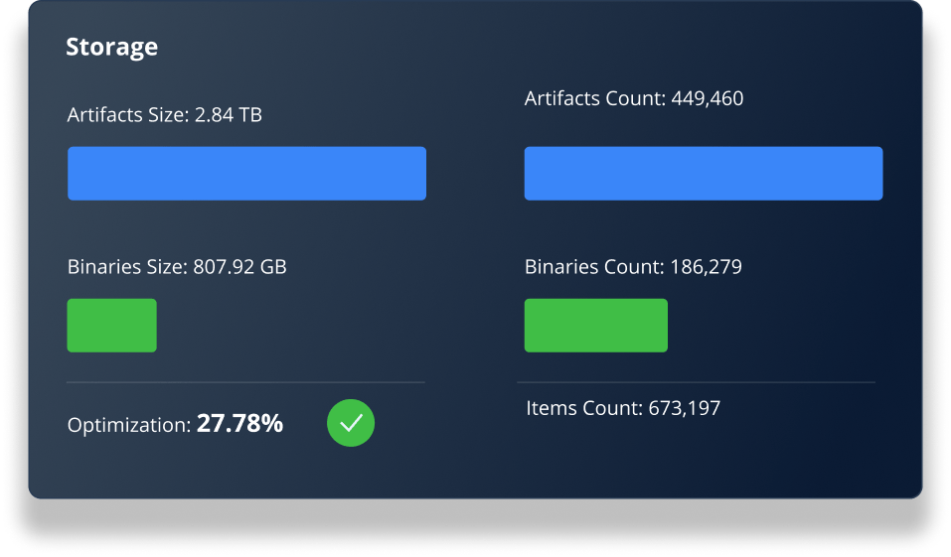Click the bold 27.78% optimization value
Viewport: 951px width, 557px height.
[239, 424]
